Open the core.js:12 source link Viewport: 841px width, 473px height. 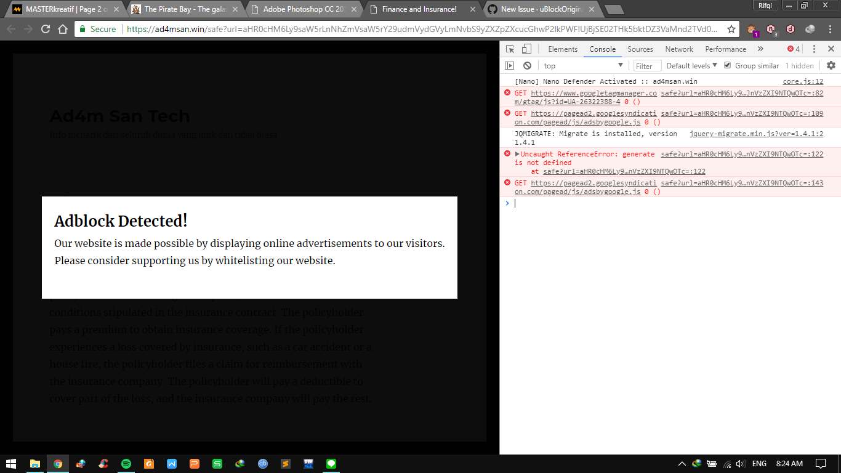(x=803, y=81)
